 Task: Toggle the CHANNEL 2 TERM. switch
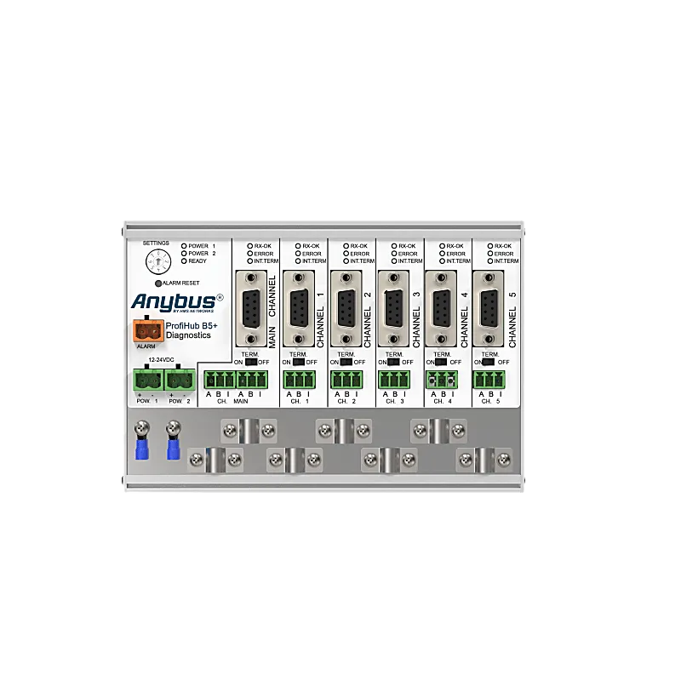pos(346,363)
